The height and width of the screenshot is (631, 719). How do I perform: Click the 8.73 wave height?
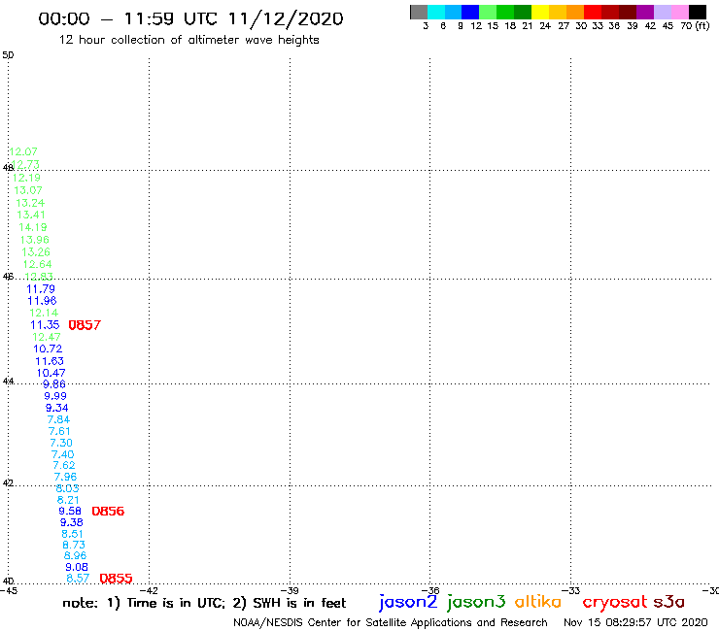[x=74, y=545]
